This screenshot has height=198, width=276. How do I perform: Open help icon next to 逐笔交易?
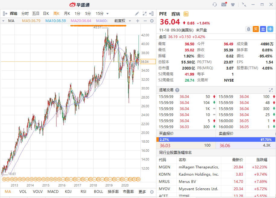[x=177, y=90]
